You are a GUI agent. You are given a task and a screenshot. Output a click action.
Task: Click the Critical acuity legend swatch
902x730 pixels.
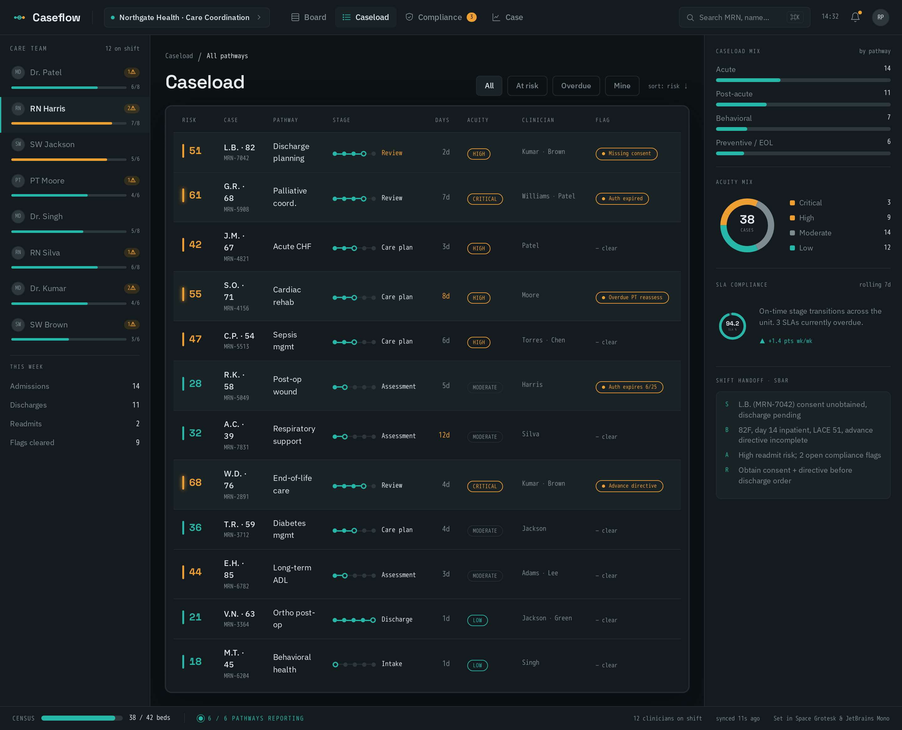(792, 203)
